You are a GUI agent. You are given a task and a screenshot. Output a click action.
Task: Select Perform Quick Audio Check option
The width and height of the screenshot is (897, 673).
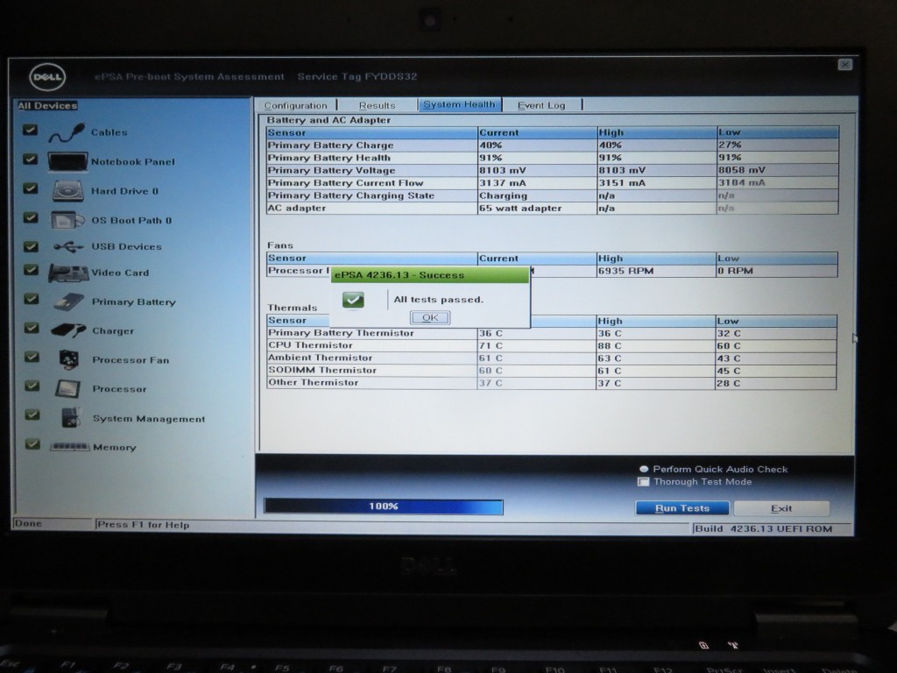644,470
